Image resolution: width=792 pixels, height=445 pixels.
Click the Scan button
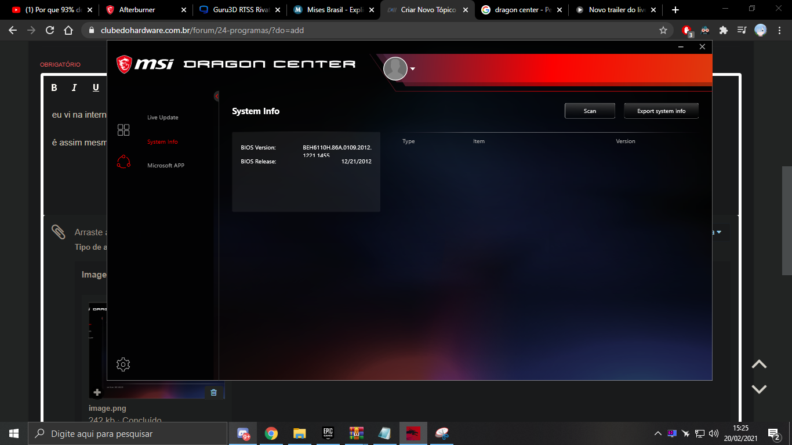[590, 111]
